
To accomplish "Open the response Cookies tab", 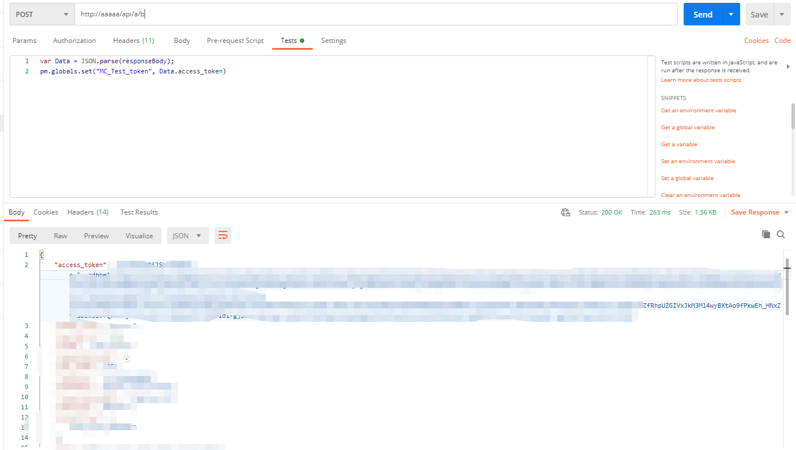I will [46, 212].
